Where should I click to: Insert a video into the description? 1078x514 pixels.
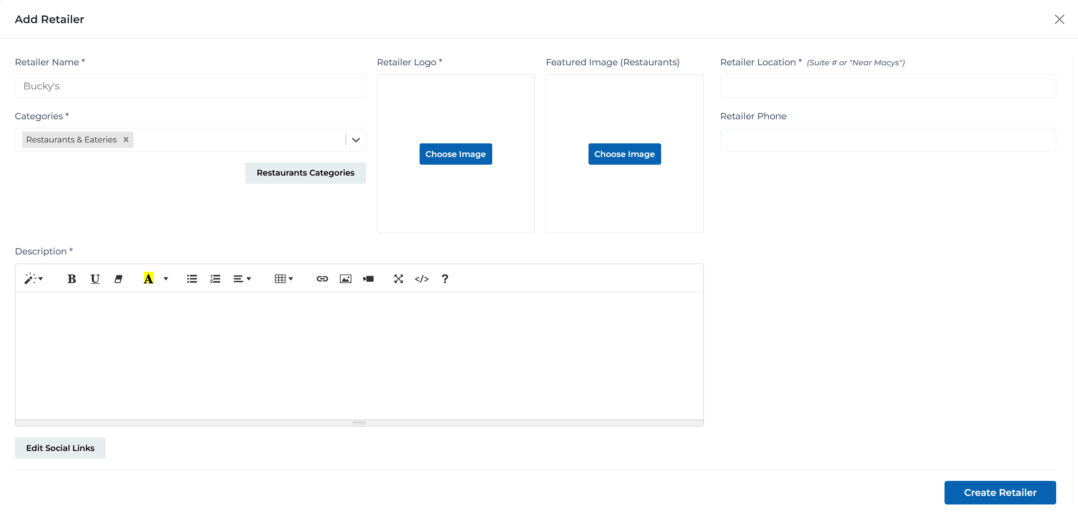tap(368, 279)
